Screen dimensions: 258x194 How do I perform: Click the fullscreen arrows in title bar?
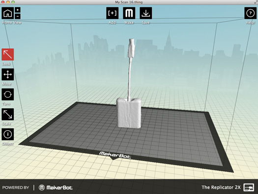point(256,2)
